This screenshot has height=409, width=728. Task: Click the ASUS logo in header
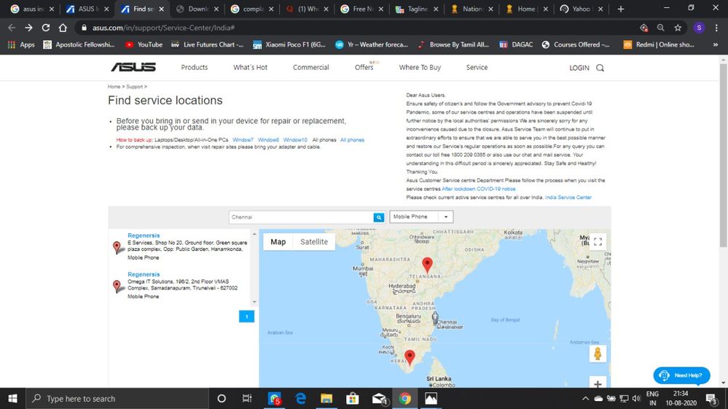[133, 67]
